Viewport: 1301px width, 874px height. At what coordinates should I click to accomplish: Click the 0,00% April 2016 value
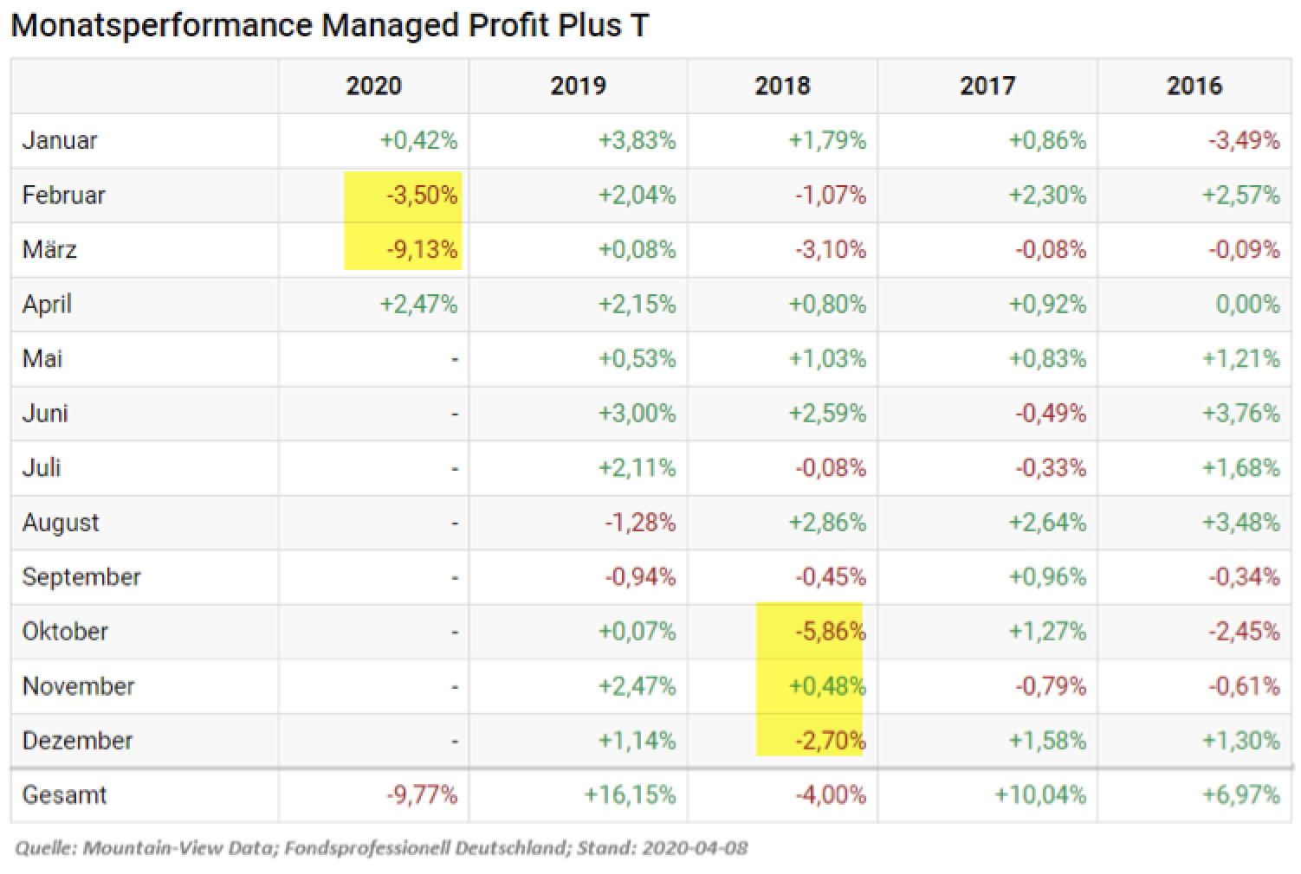(x=1247, y=304)
